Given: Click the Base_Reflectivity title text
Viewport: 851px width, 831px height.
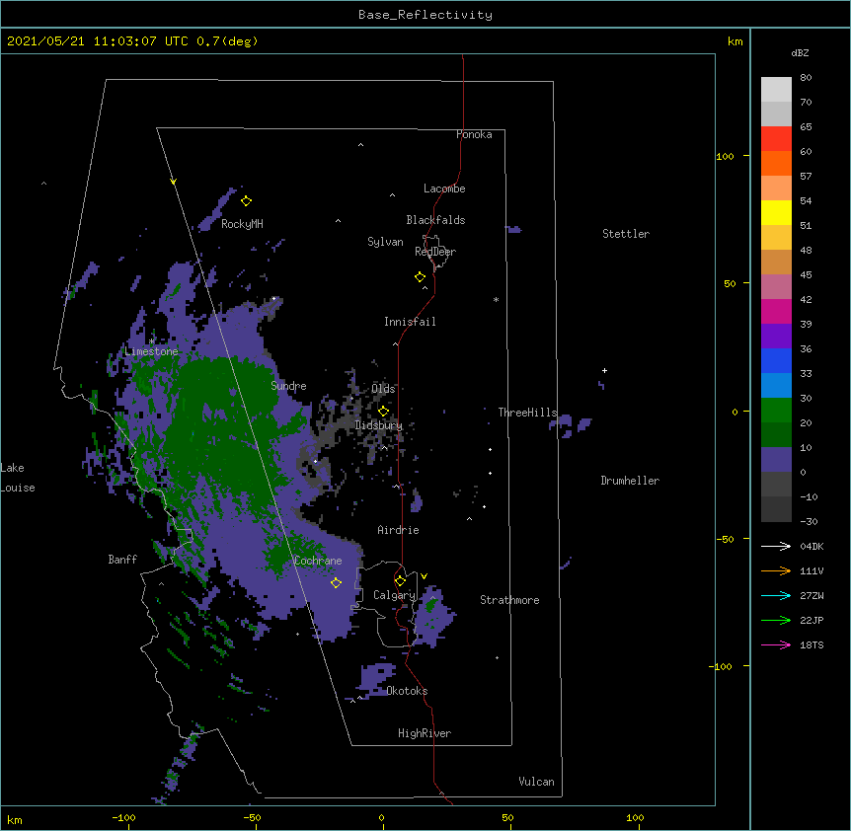Looking at the screenshot, I should tap(425, 15).
